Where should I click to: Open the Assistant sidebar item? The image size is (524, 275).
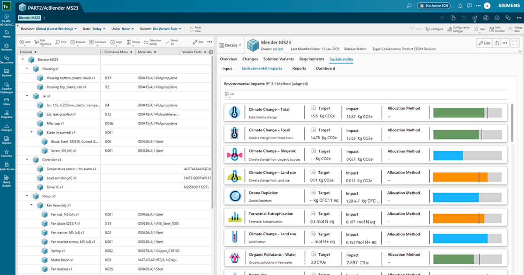click(7, 46)
